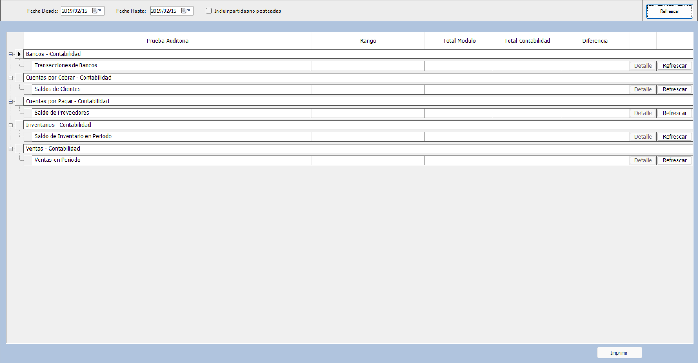Viewport: 698px width, 363px height.
Task: Select the Fecha Desde date input field
Action: tap(76, 11)
